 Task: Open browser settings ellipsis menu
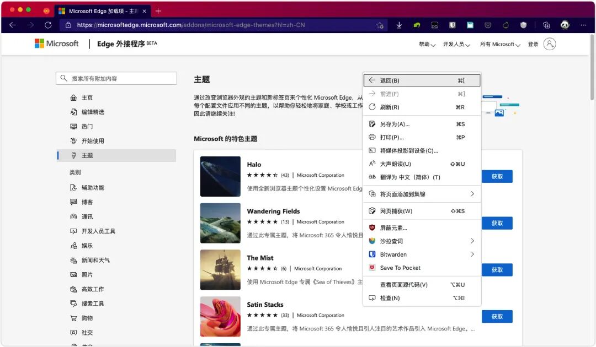(x=583, y=25)
